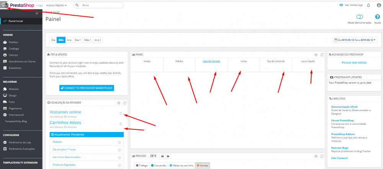Open Carrinhos Ativos link
The height and width of the screenshot is (169, 383).
(65, 122)
